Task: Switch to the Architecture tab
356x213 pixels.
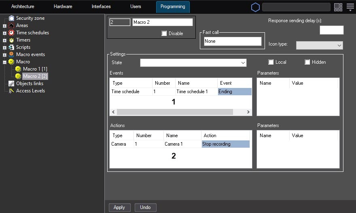Action: pos(23,6)
